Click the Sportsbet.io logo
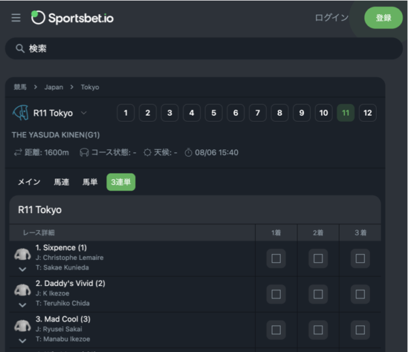The image size is (408, 352). point(72,18)
